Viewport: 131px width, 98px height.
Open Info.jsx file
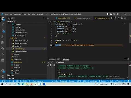pyautogui.click(x=16, y=73)
